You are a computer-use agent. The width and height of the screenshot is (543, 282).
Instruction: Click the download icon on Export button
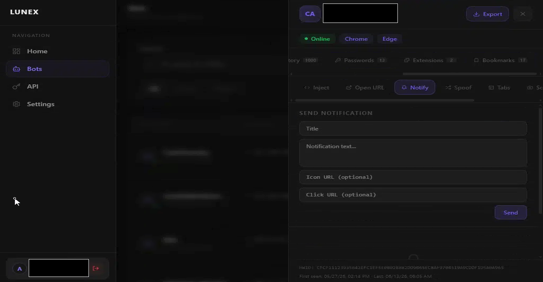pos(476,14)
